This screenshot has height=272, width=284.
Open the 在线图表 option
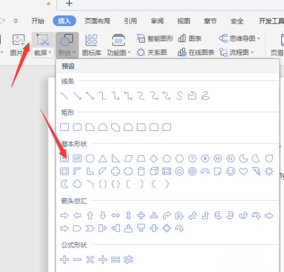[x=196, y=52]
